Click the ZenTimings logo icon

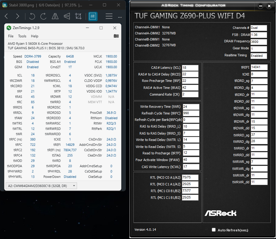click(9, 28)
